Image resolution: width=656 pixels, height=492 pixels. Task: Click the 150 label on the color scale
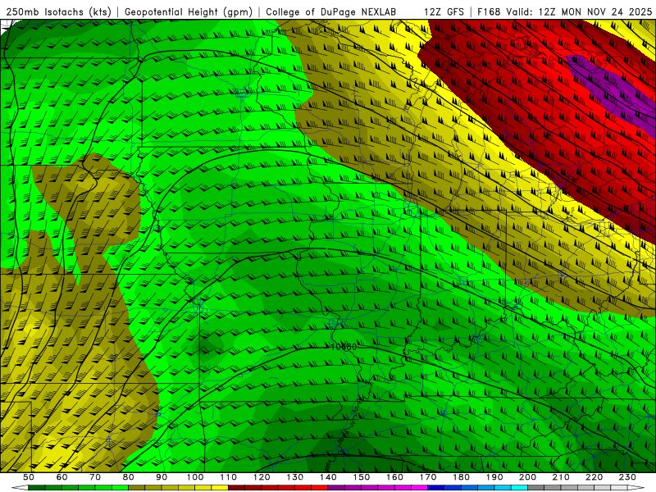tap(361, 477)
